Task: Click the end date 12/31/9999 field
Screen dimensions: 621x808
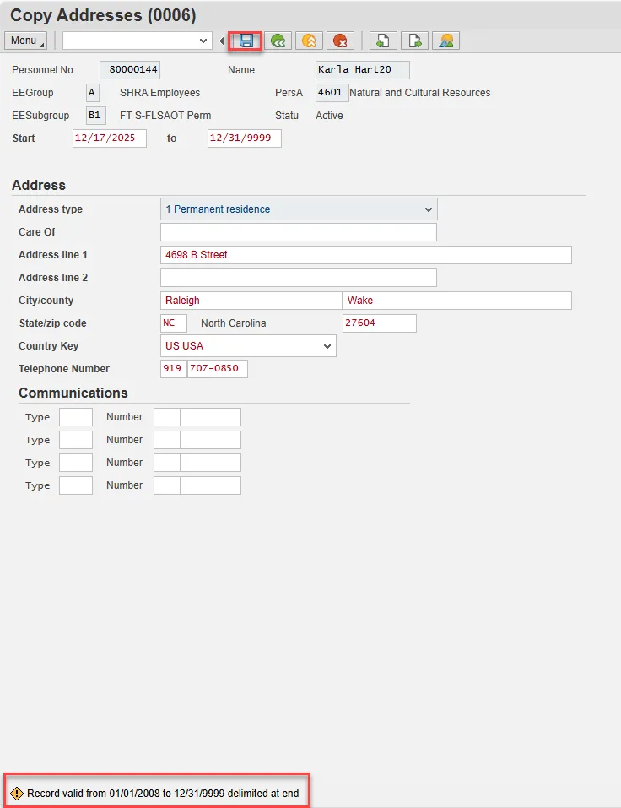Action: pyautogui.click(x=244, y=138)
